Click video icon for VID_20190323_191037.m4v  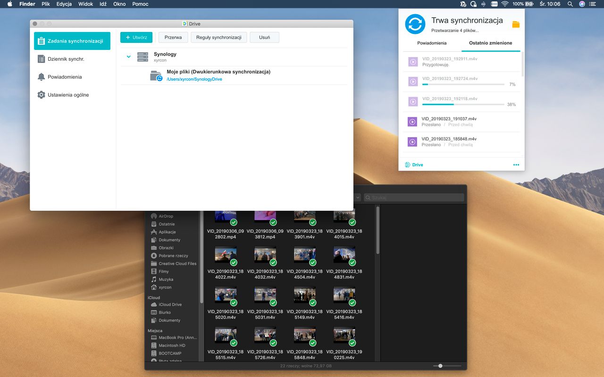click(x=412, y=122)
